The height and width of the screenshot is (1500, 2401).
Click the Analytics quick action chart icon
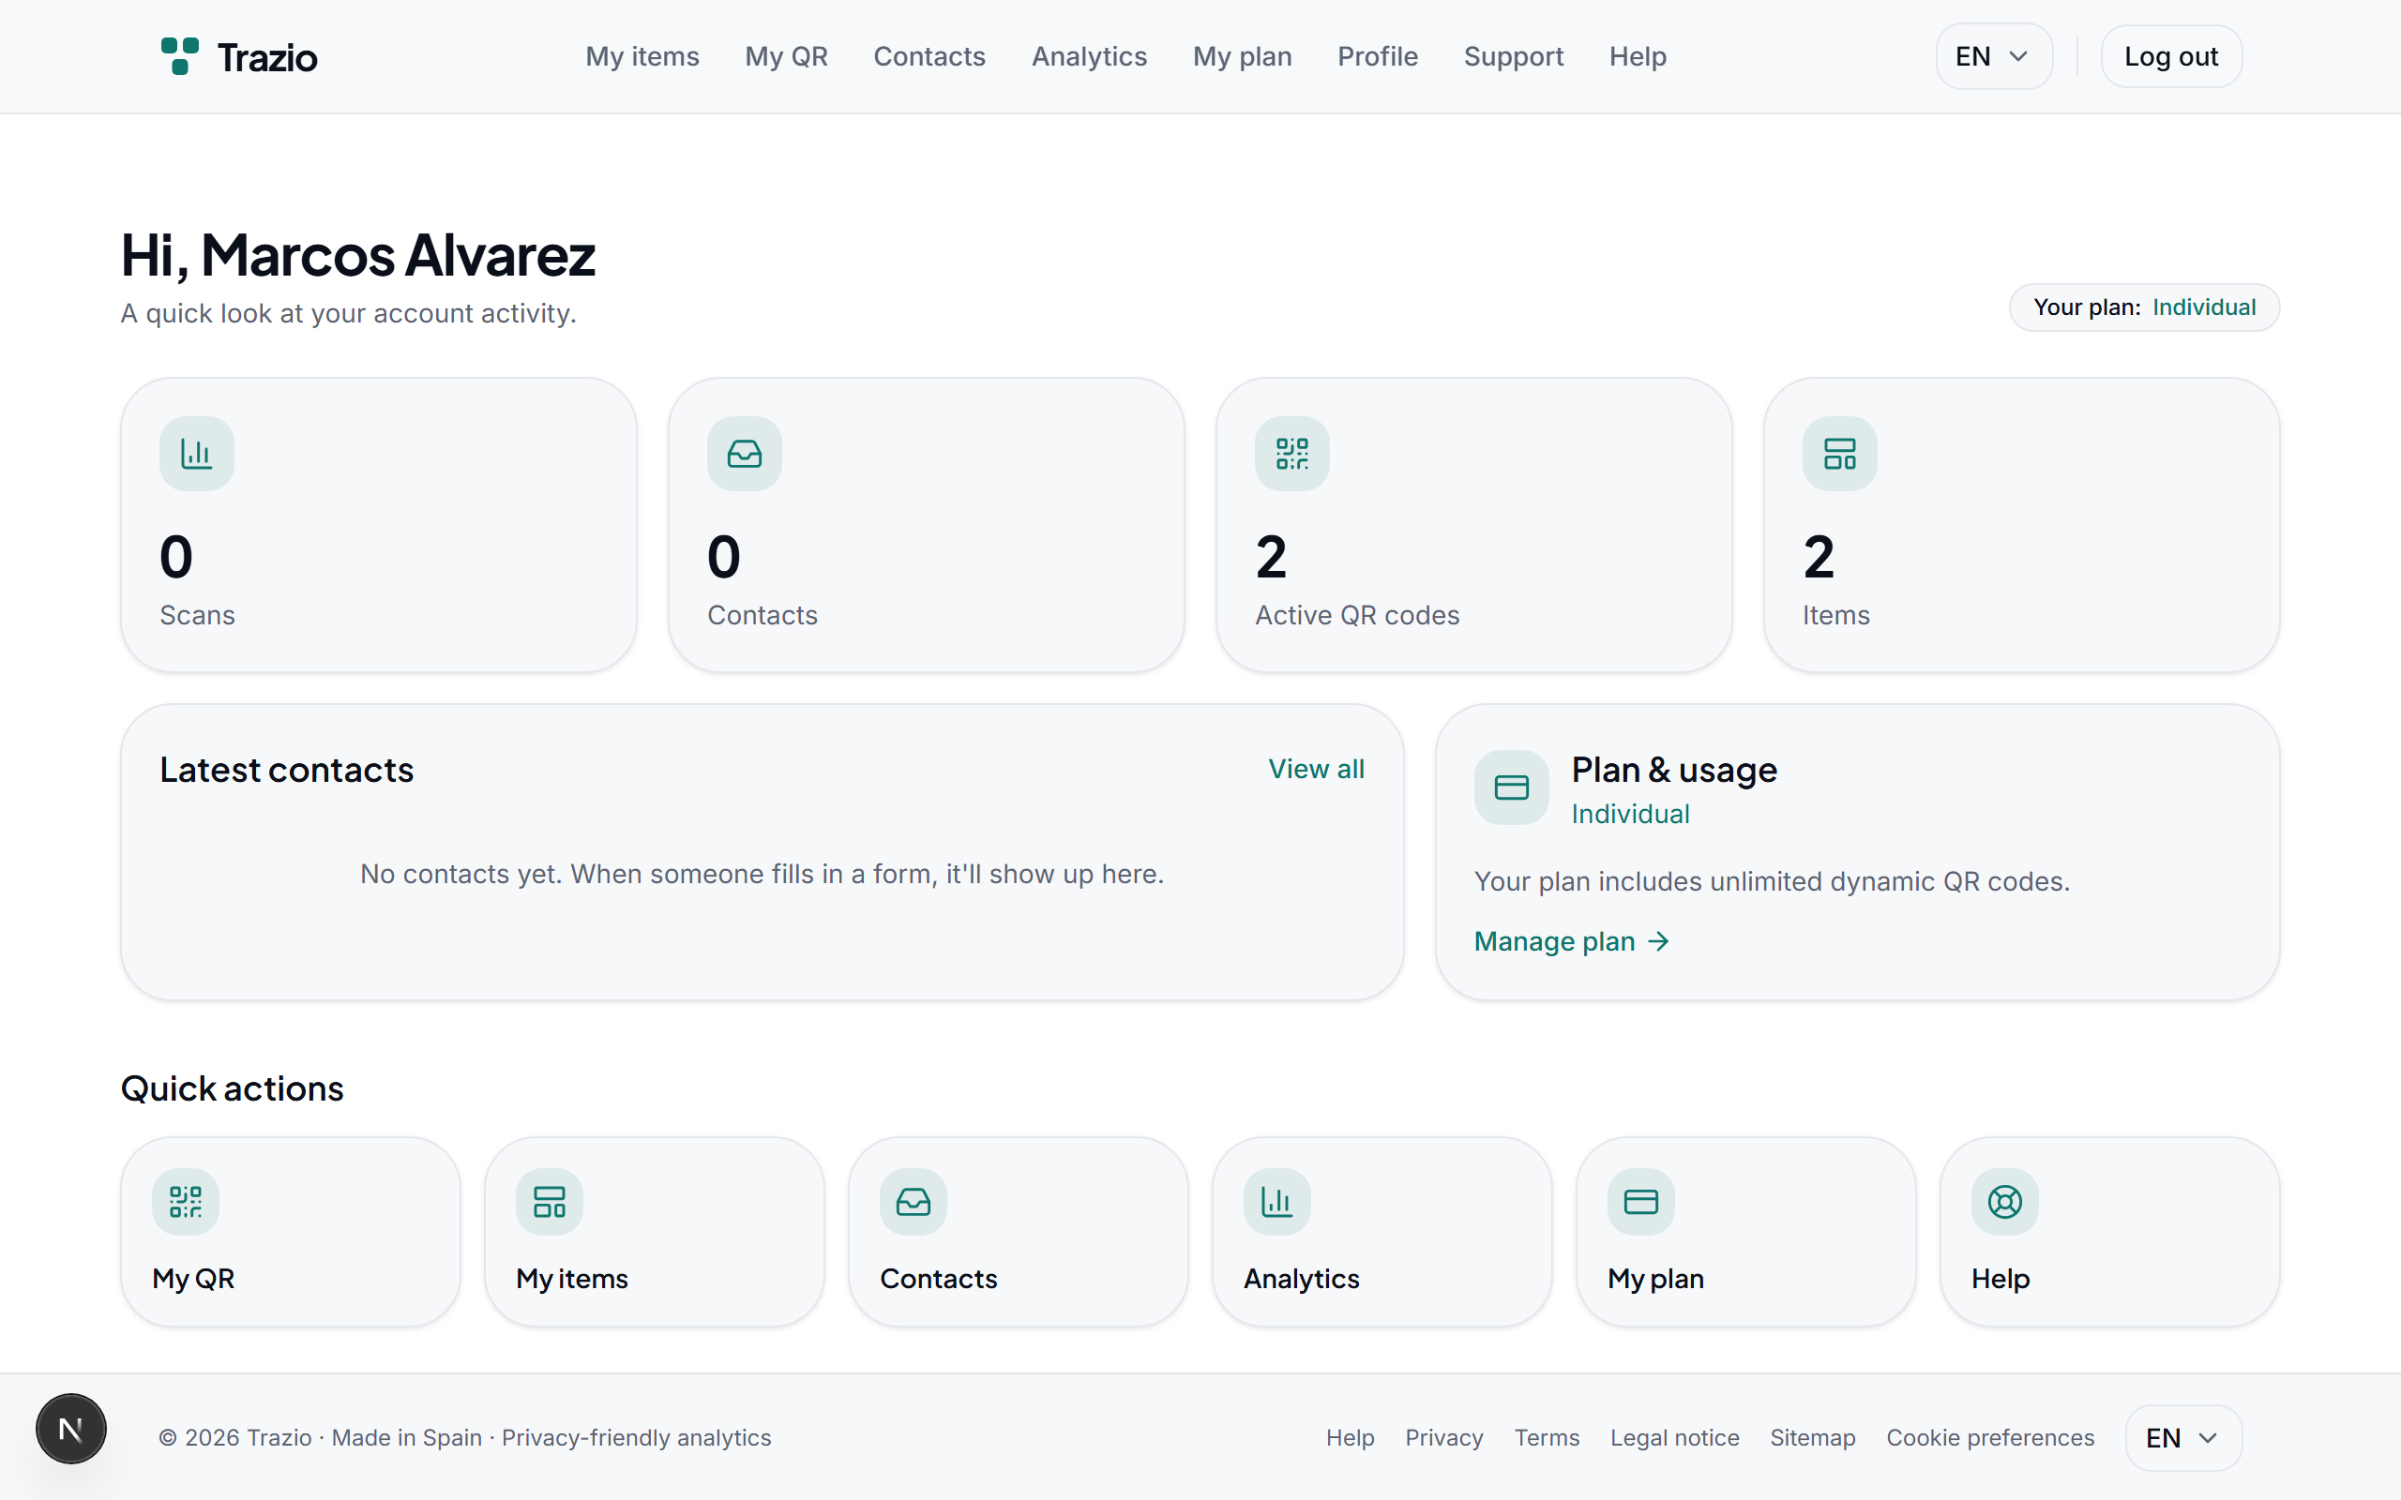click(x=1276, y=1201)
